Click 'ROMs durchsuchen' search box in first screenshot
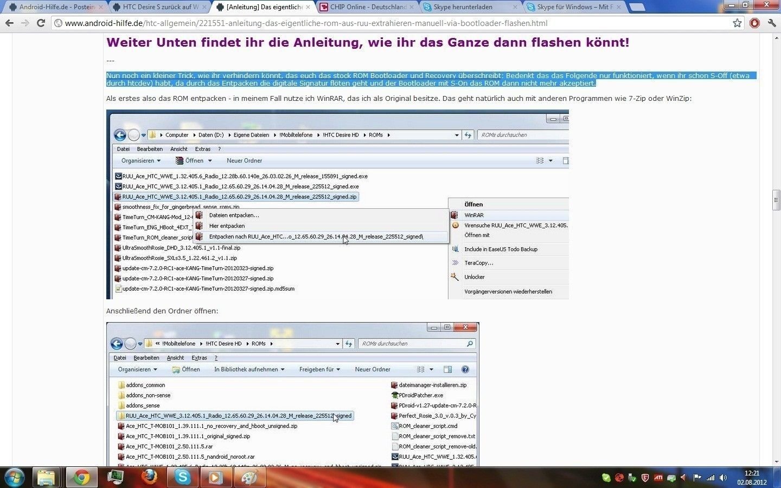The height and width of the screenshot is (488, 781). click(522, 135)
